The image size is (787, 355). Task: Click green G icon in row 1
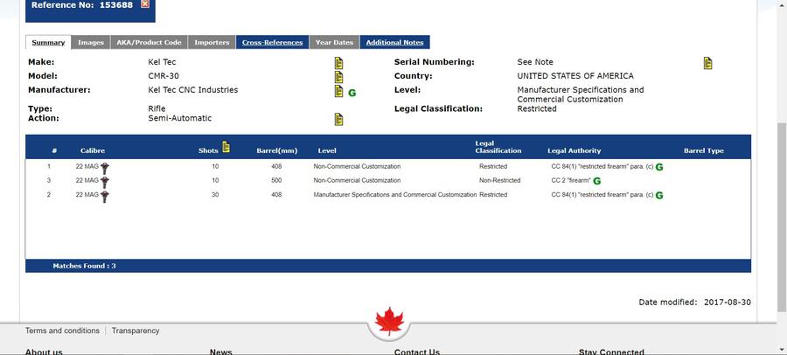coord(659,167)
